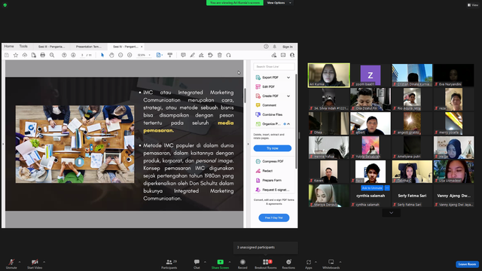Select Ari Kurnia's video thumbnail
The height and width of the screenshot is (271, 482).
(x=329, y=75)
